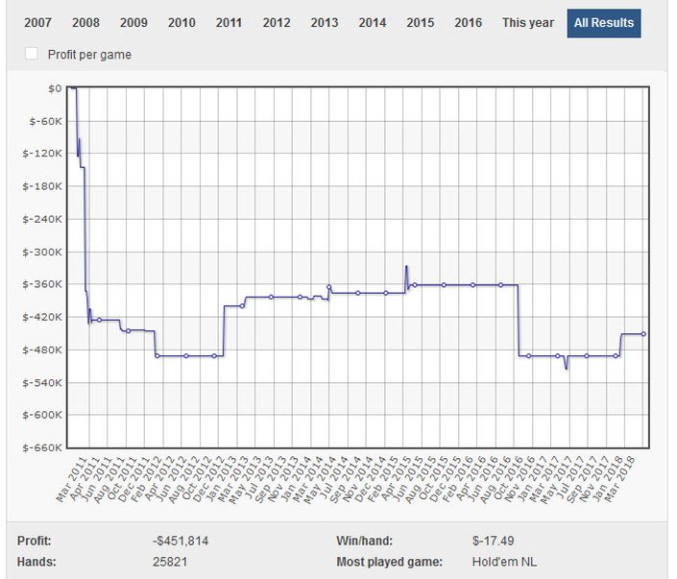Select the This year tab
Screen dimensions: 677x579
click(x=527, y=23)
